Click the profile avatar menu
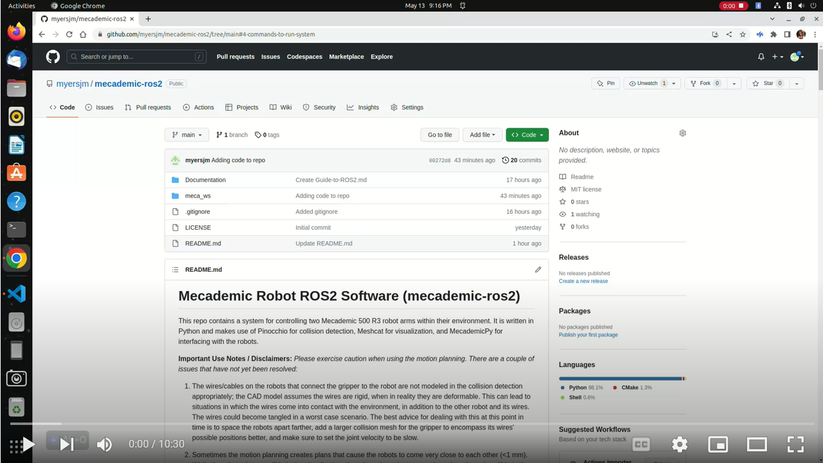823x463 pixels. [796, 57]
